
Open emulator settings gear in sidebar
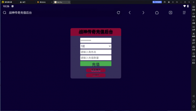(194, 55)
